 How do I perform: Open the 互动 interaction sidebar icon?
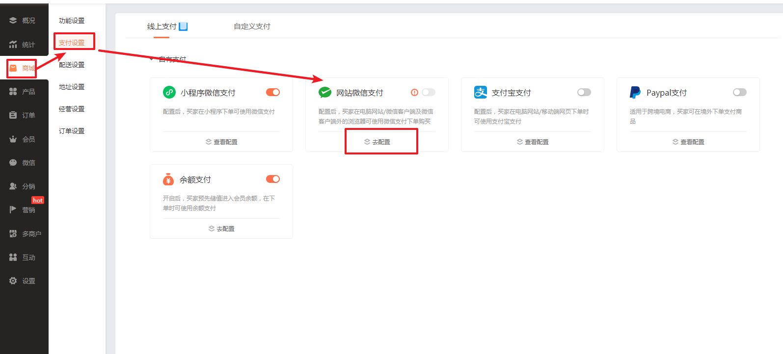pyautogui.click(x=13, y=257)
